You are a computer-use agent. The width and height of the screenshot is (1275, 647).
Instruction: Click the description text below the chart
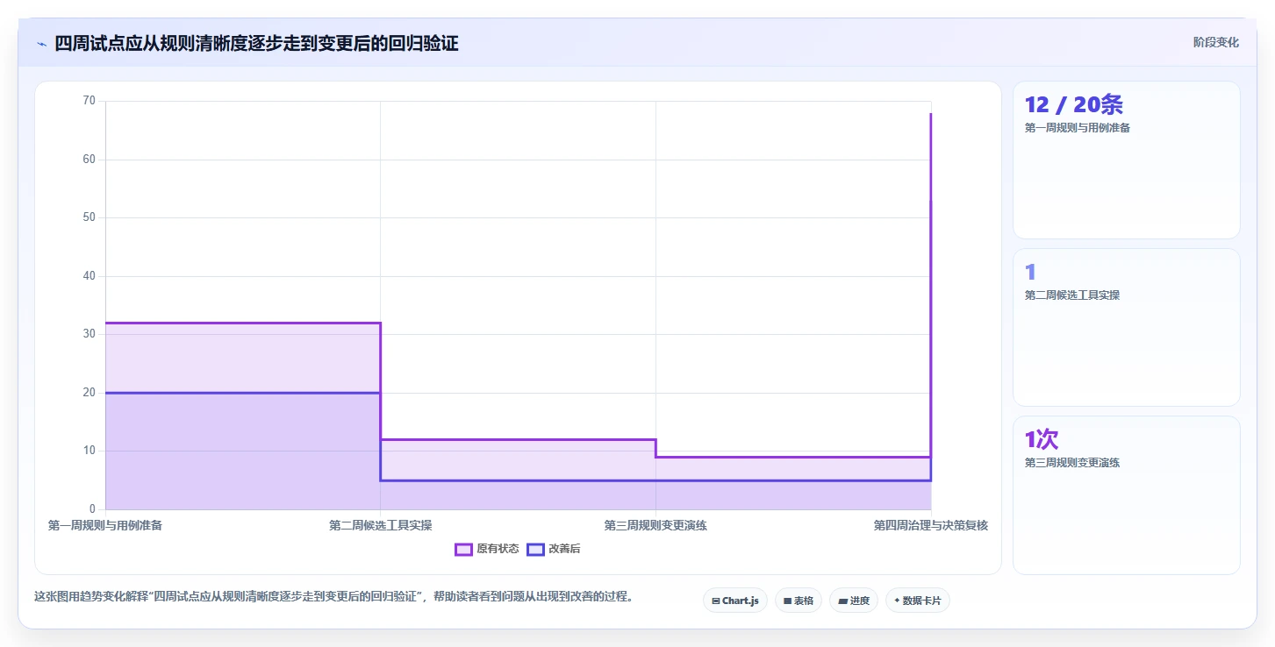tap(333, 596)
